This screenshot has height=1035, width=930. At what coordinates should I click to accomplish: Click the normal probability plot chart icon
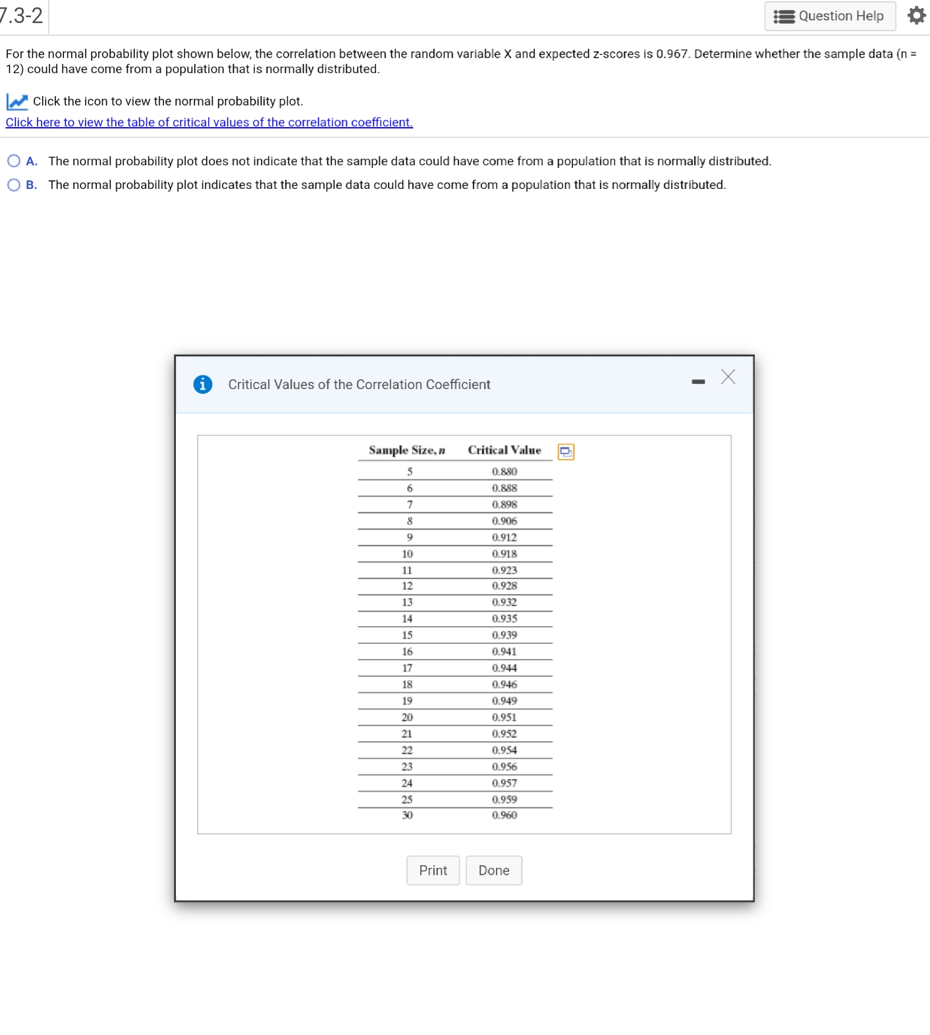pos(17,101)
